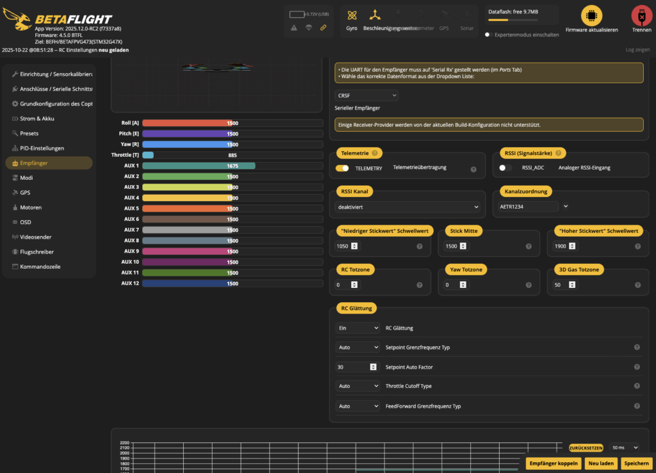Turn on Expertenmodus einschalten switch
This screenshot has width=656, height=473.
488,35
